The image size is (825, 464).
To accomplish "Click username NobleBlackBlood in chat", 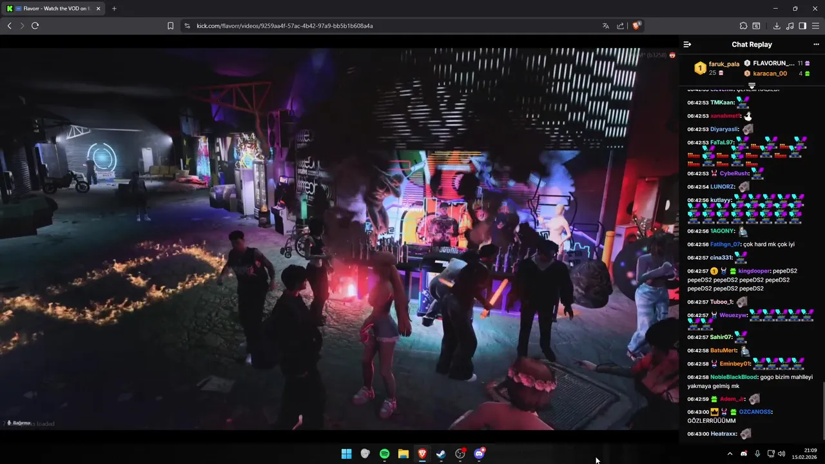I will point(734,377).
